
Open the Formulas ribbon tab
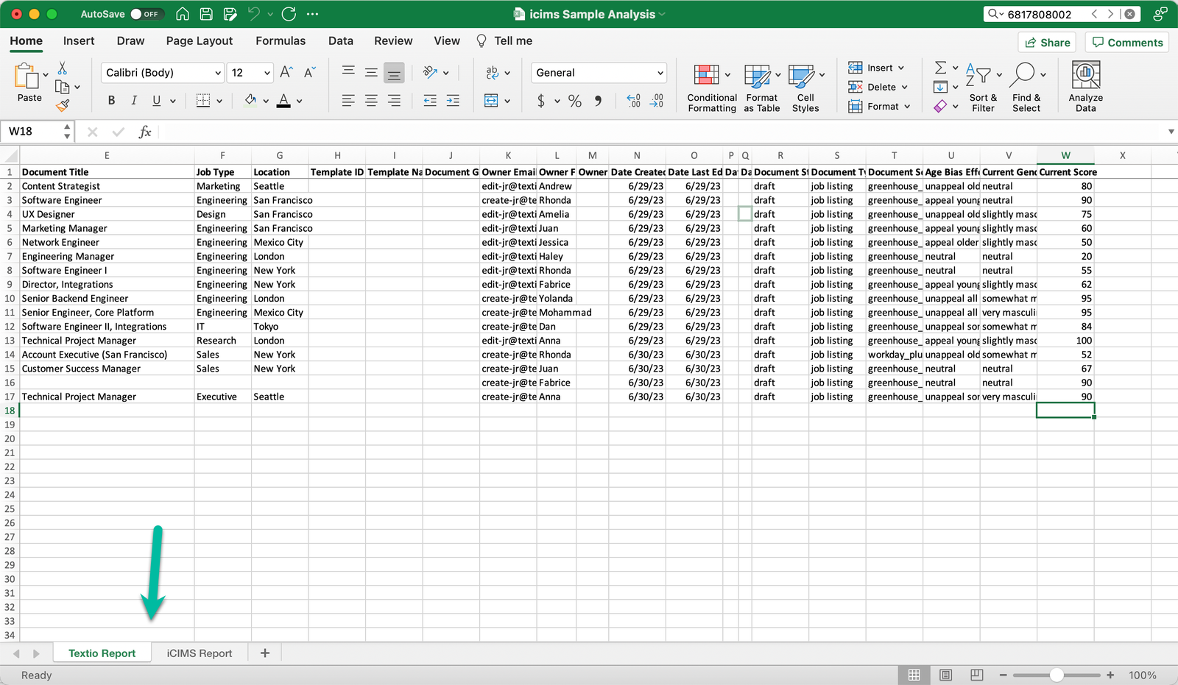[x=281, y=40]
